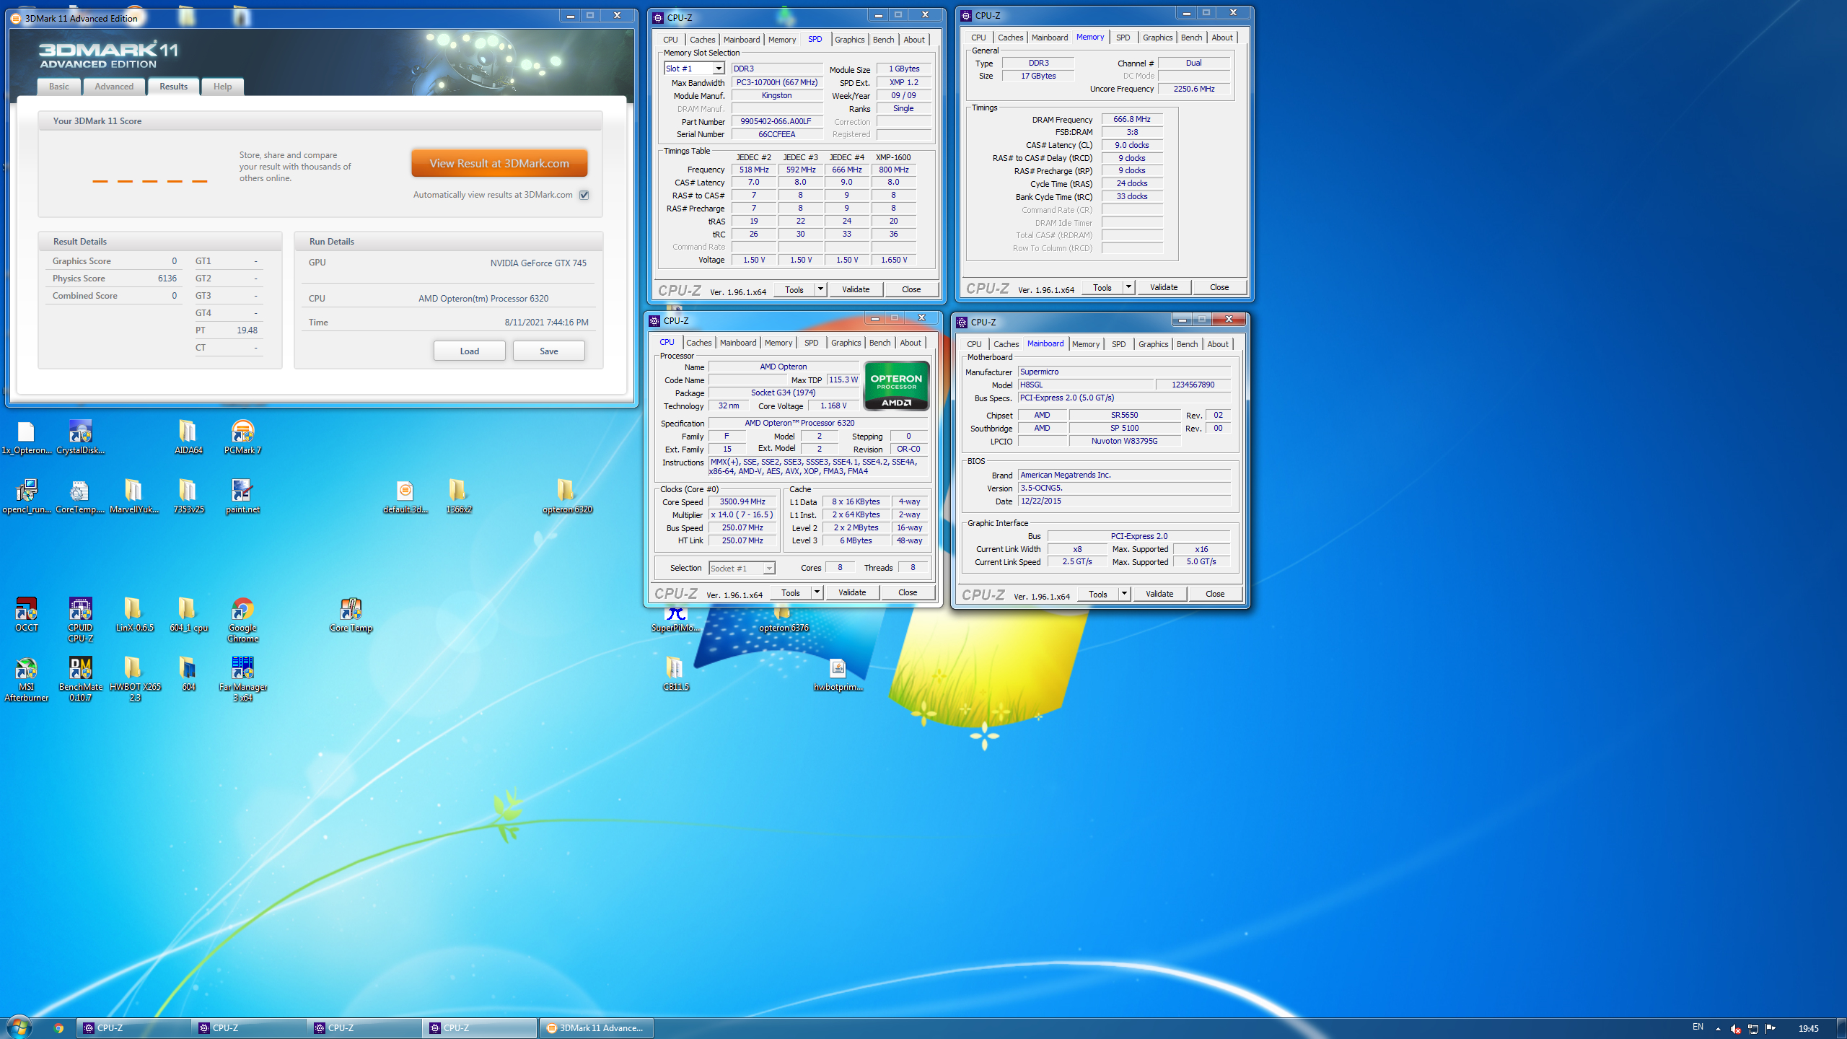Open Help tab in 3DMark
The height and width of the screenshot is (1039, 1847).
pos(222,87)
